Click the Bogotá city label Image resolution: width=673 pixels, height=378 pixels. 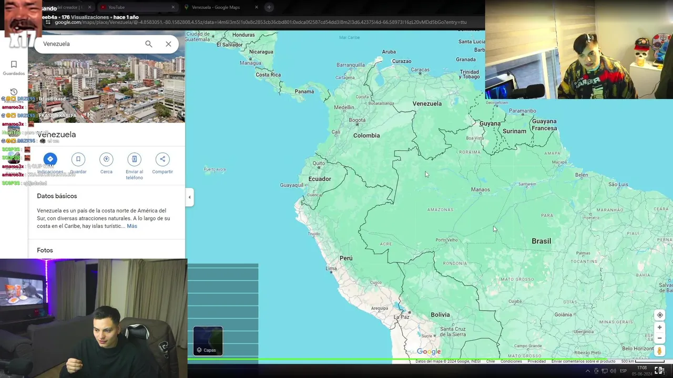tap(357, 120)
